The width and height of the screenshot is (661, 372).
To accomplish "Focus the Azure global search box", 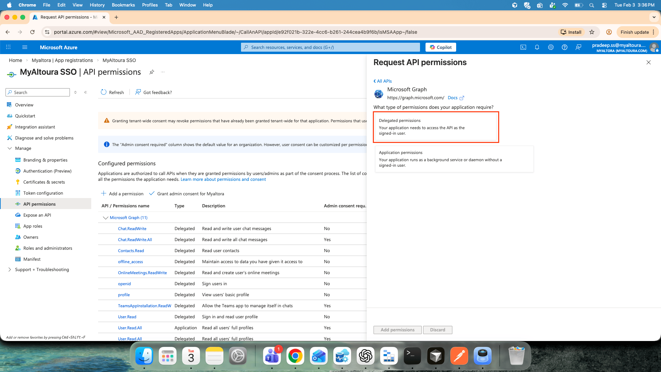I will click(x=330, y=47).
